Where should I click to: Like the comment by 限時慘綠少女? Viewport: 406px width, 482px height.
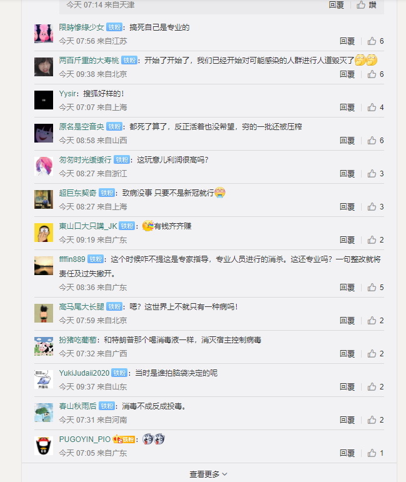(375, 41)
